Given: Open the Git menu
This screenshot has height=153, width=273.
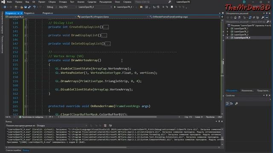Looking at the screenshot, I should tap(34, 2).
